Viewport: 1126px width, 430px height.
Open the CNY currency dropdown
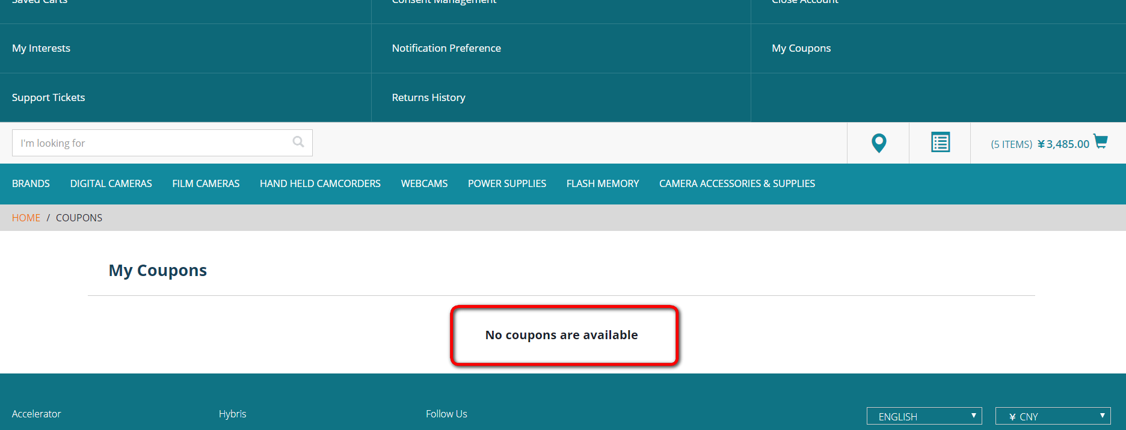1053,416
